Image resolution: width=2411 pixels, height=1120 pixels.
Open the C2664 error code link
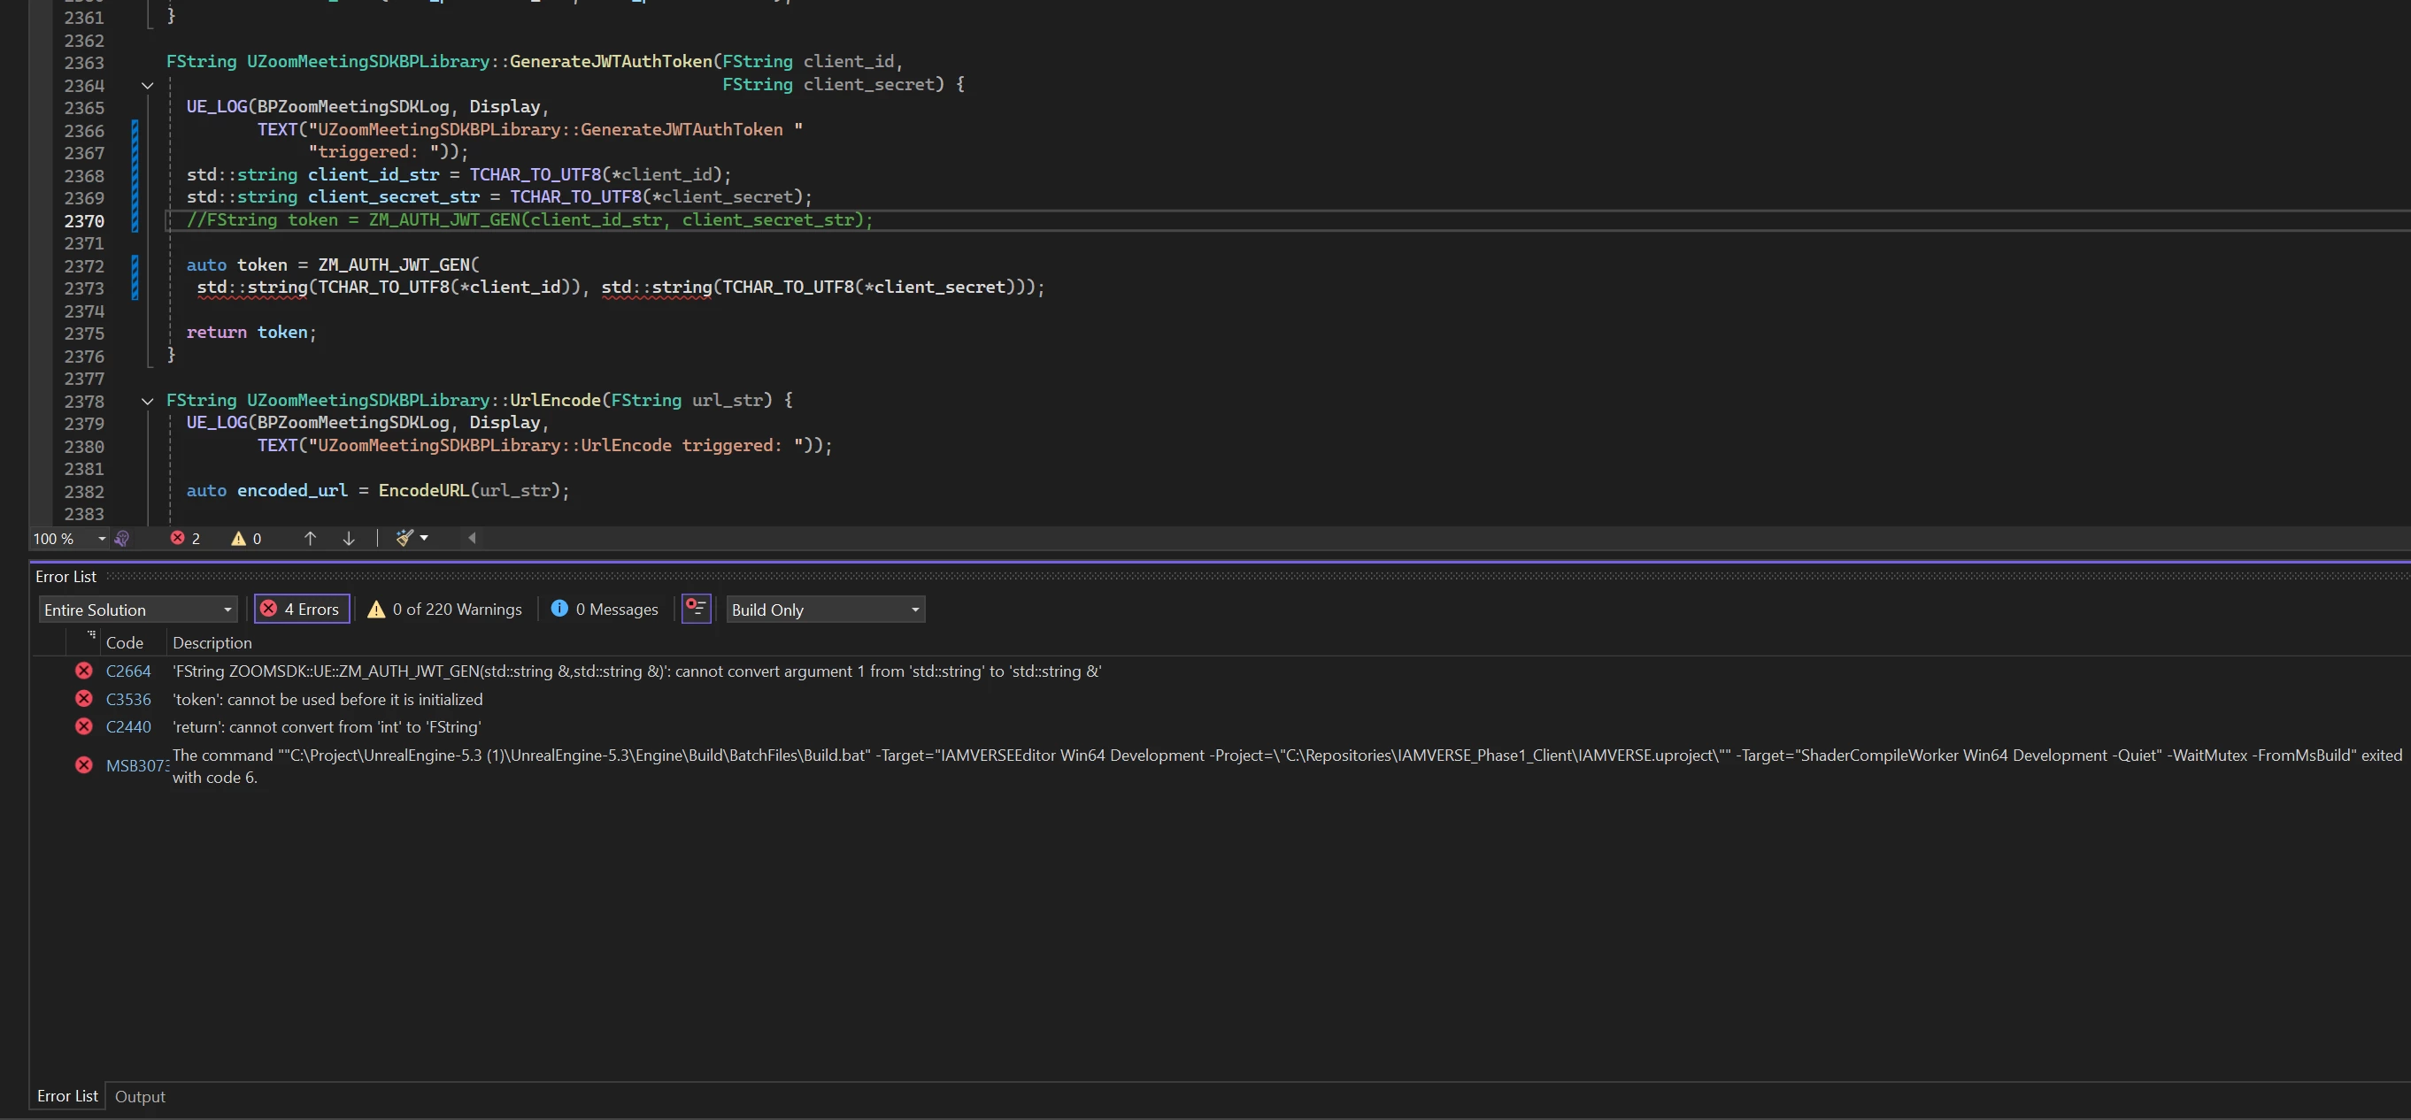pos(128,671)
